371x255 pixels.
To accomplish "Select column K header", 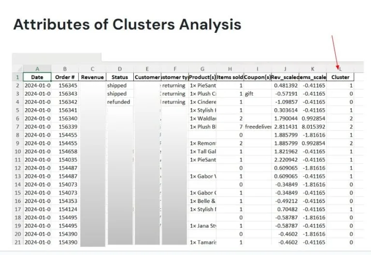I will coord(313,69).
